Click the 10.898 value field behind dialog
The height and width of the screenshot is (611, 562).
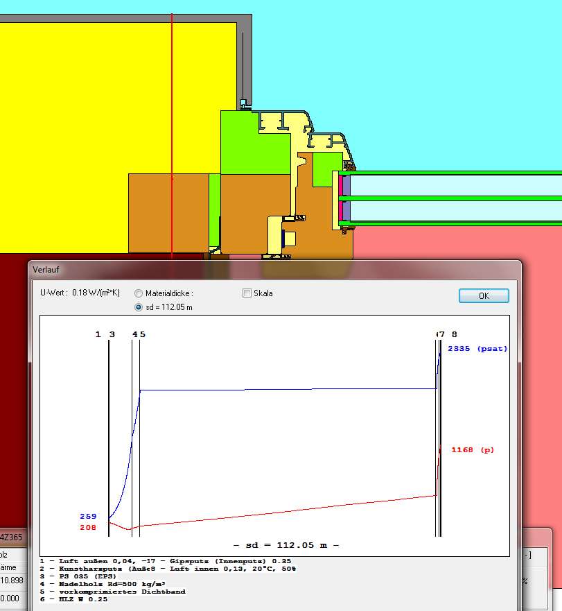pos(12,580)
